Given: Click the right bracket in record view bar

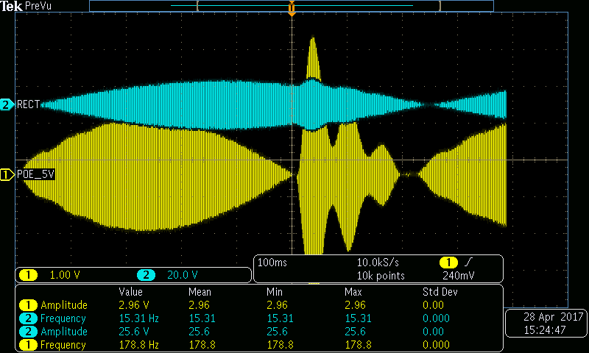Looking at the screenshot, I should click(x=439, y=6).
